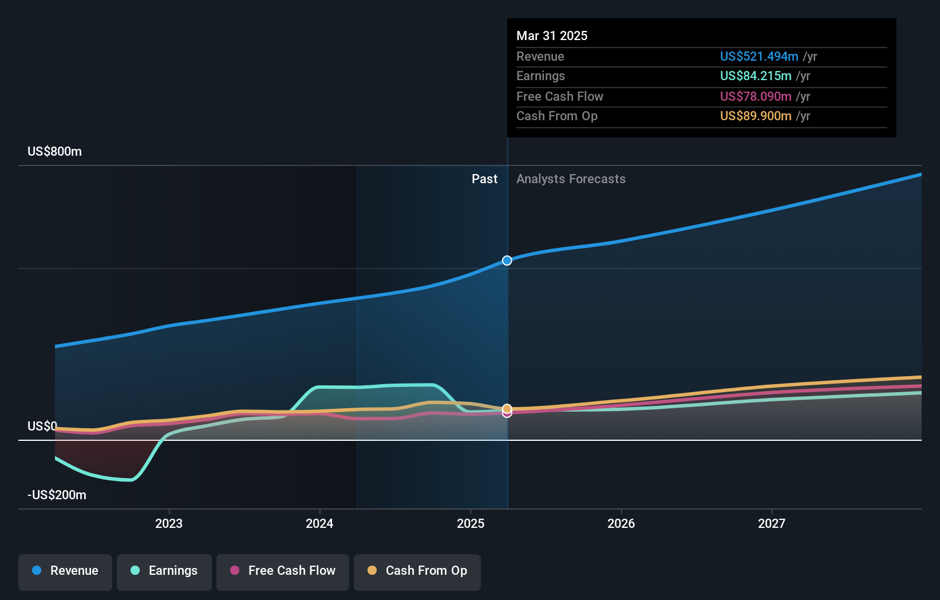Click the orange Cash From Op data point

[507, 408]
